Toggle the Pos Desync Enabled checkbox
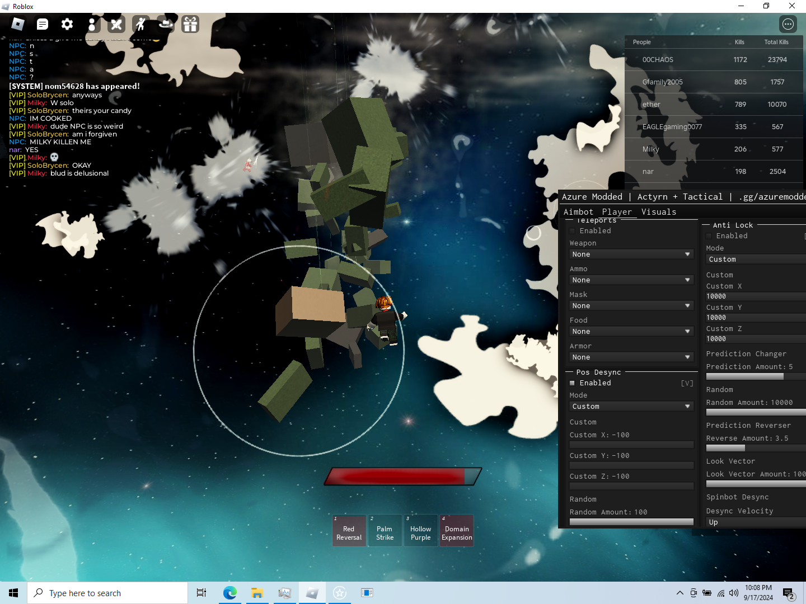The height and width of the screenshot is (604, 806). coord(572,383)
